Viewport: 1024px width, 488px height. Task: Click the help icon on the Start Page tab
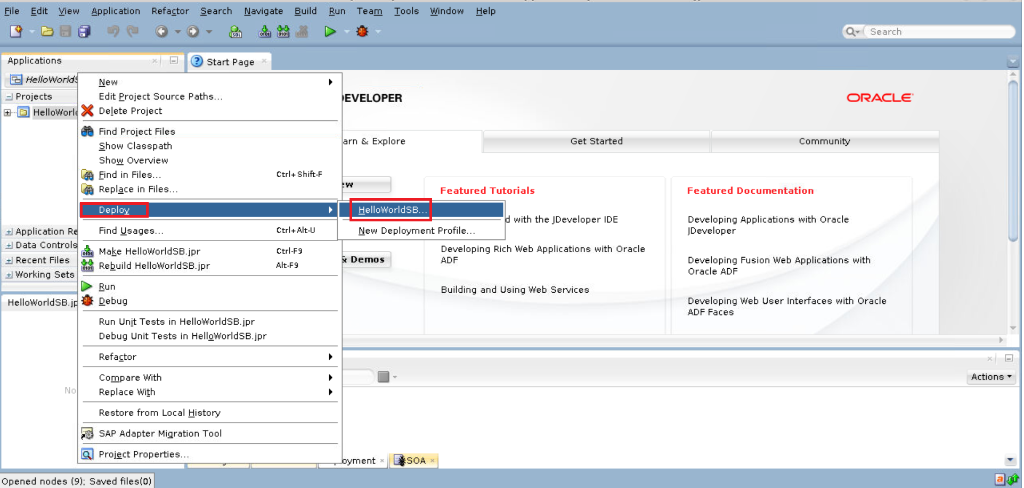point(197,61)
